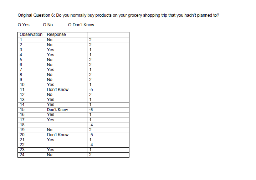Select the Don't Know radio option
The image size is (256, 180).
click(x=81, y=25)
